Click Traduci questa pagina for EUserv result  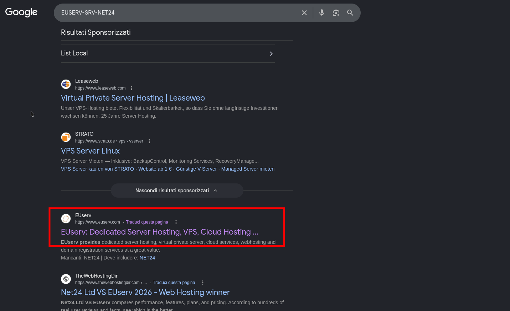[147, 222]
